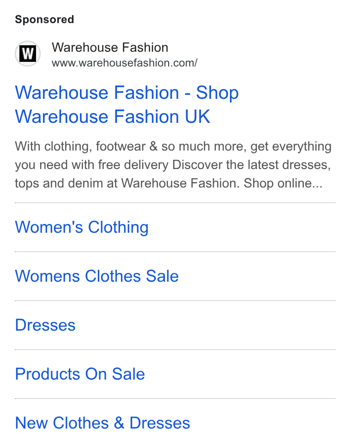351x447 pixels.
Task: Click the Warehouse Fashion advertiser name
Action: click(x=110, y=47)
